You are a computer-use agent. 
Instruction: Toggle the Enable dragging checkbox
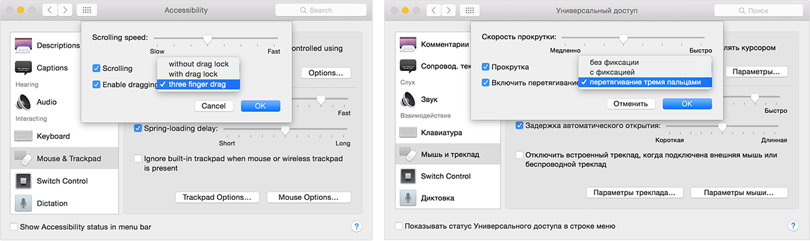click(97, 84)
